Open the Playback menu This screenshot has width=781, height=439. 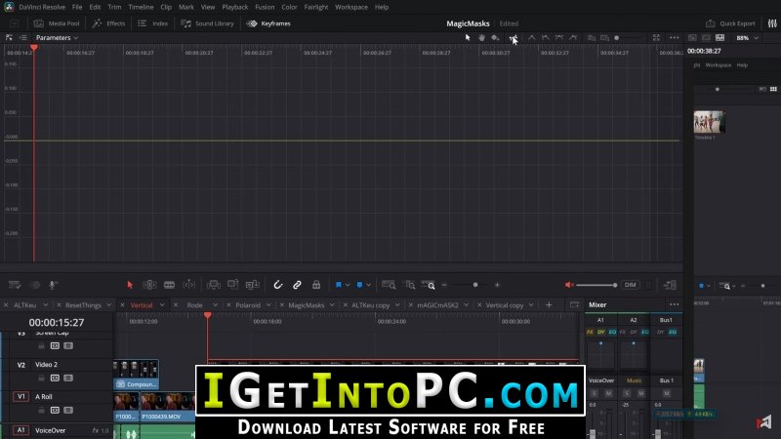(234, 7)
